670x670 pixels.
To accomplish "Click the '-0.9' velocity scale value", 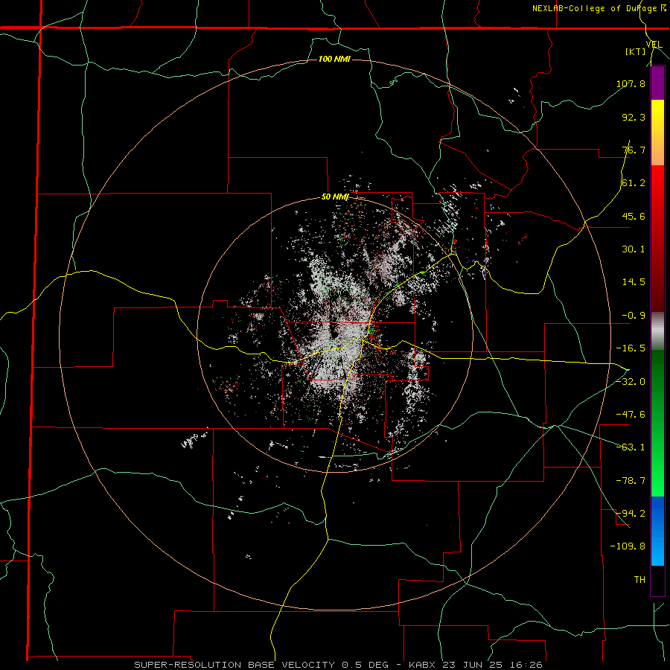I will [634, 316].
